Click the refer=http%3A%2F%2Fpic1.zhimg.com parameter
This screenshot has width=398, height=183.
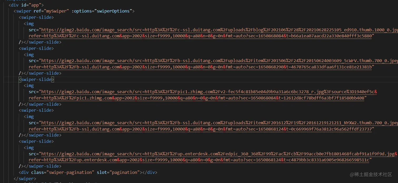(x=71, y=98)
